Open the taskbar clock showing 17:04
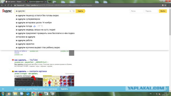 pos(165,94)
